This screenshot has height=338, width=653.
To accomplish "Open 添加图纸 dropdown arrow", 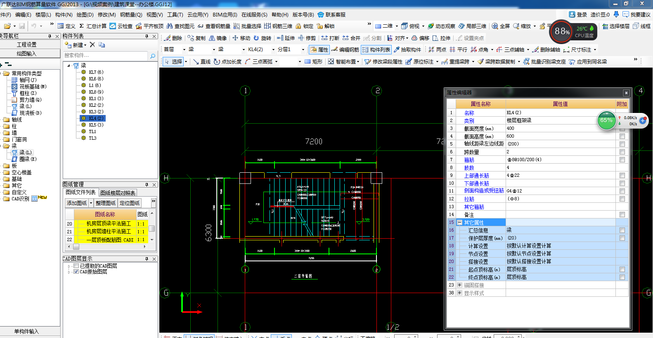I will [91, 203].
